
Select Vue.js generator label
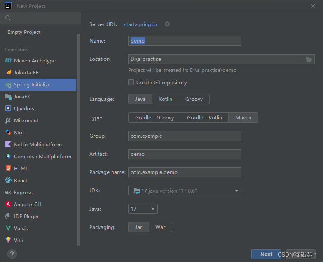click(x=21, y=228)
